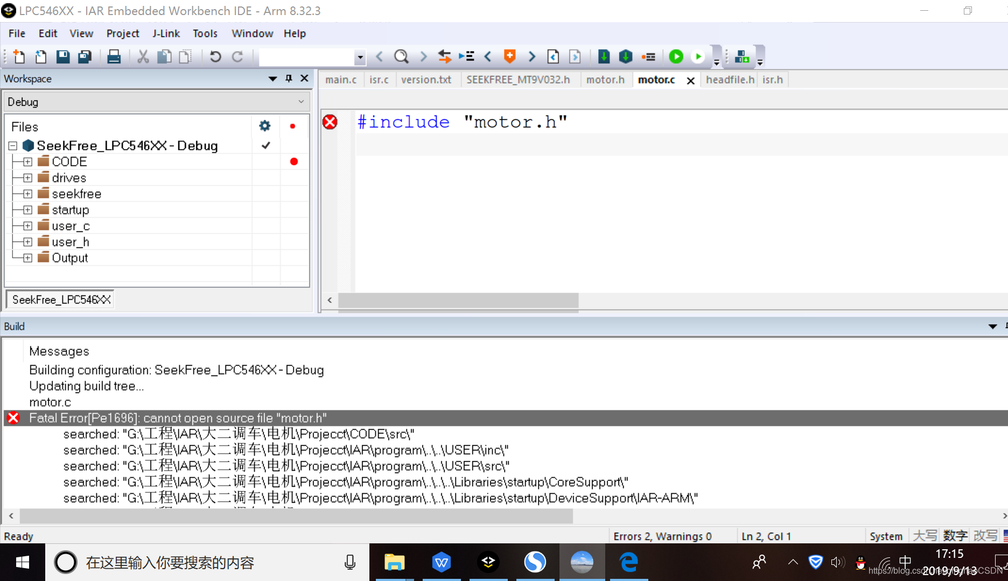Image resolution: width=1008 pixels, height=581 pixels.
Task: Go to previous bookmark arrow
Action: pyautogui.click(x=488, y=56)
